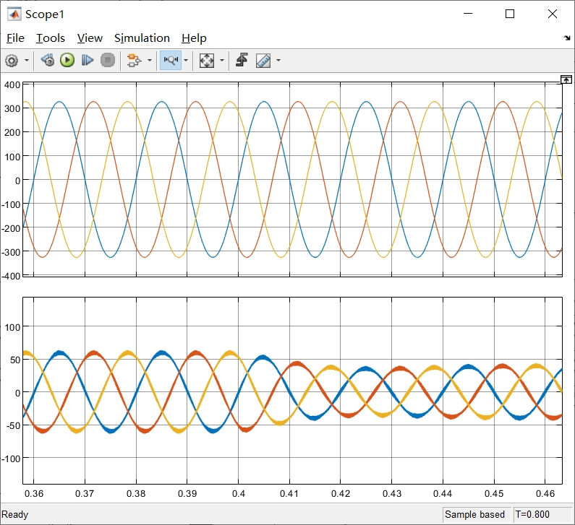The image size is (575, 525).
Task: Click the MATLAB icon in the title bar
Action: click(14, 14)
